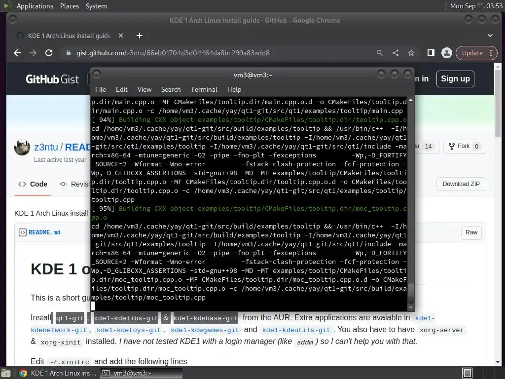Open kde1-kdetoys-git AUR link

click(129, 330)
